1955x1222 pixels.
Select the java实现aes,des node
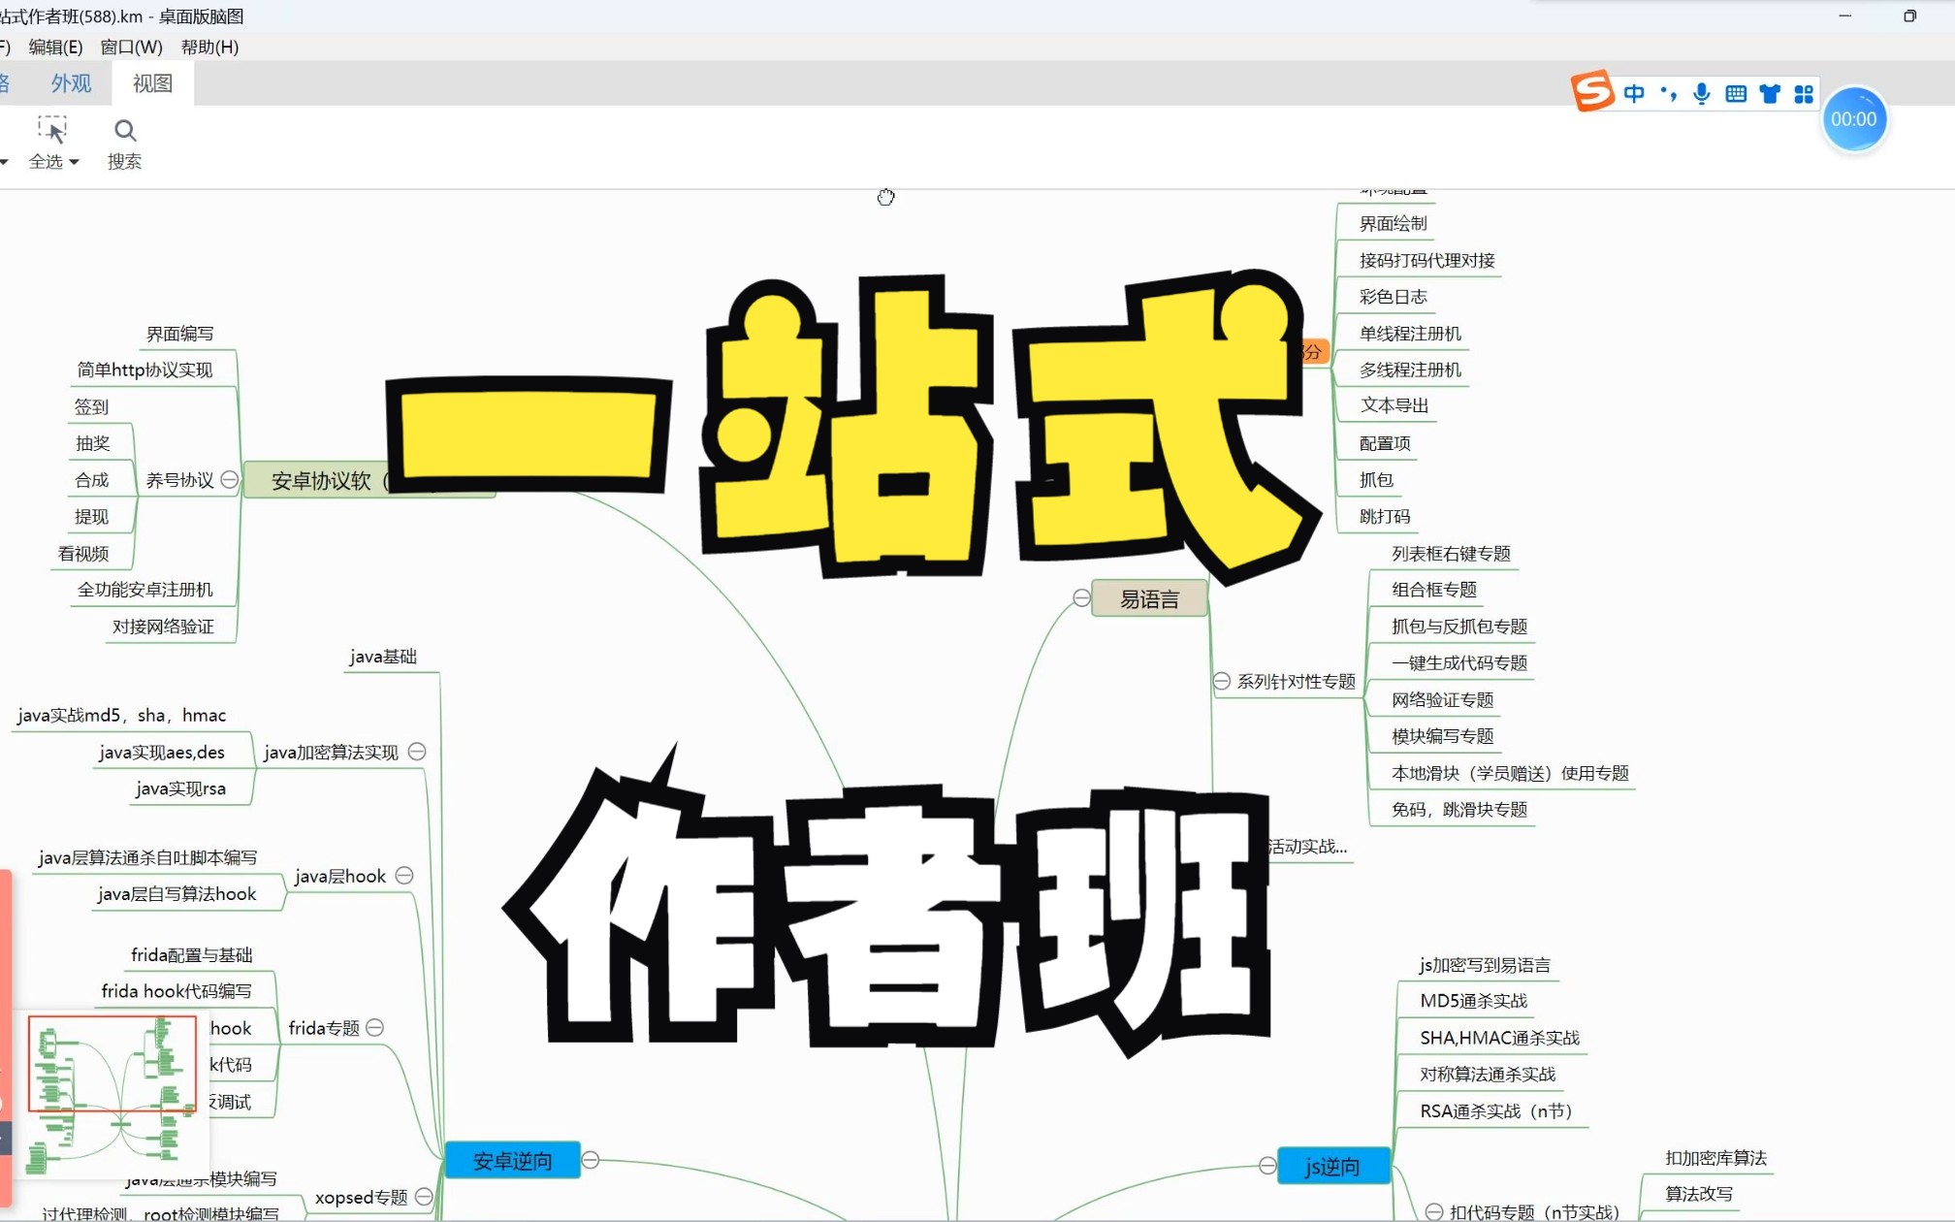pyautogui.click(x=161, y=753)
